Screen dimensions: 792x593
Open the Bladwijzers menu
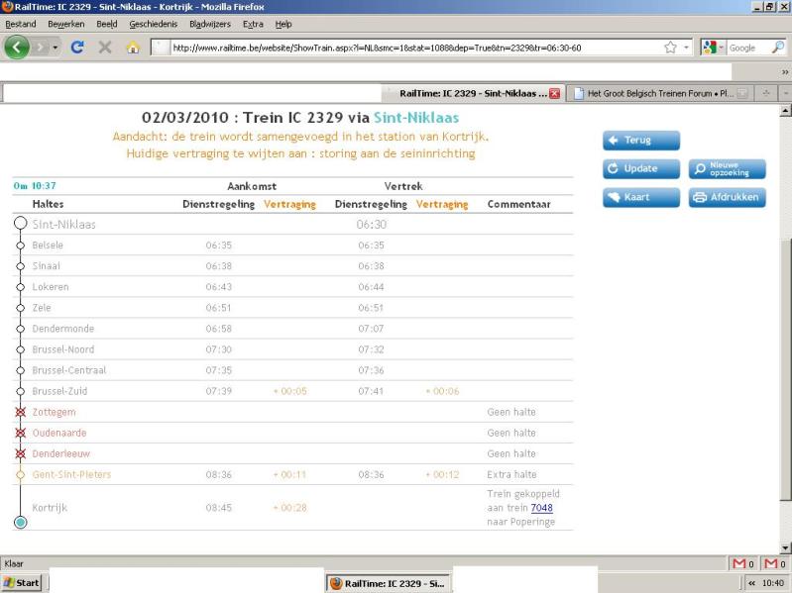209,23
